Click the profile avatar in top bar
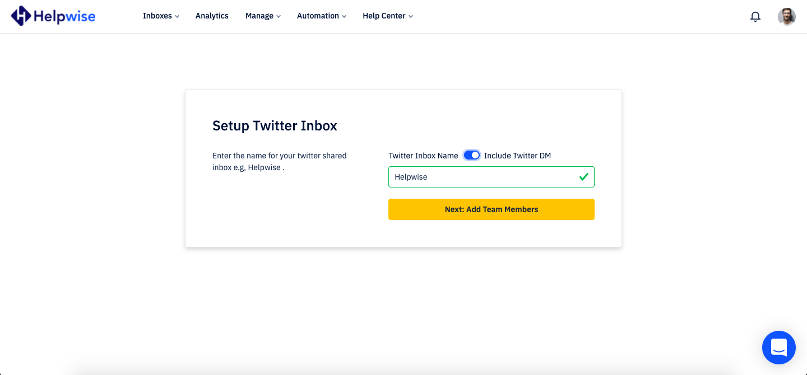The height and width of the screenshot is (375, 807). 787,16
